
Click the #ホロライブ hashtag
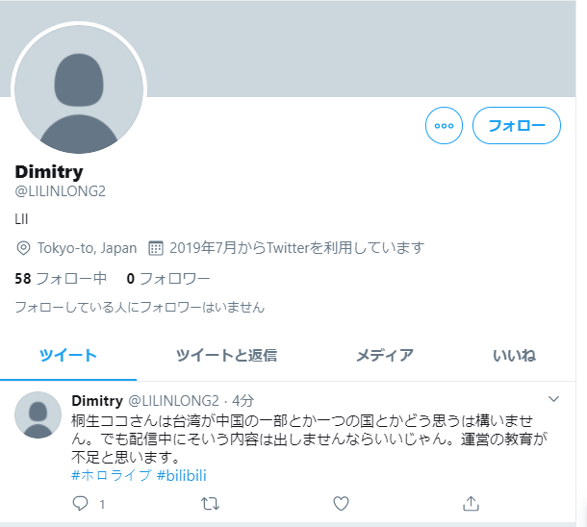(112, 475)
